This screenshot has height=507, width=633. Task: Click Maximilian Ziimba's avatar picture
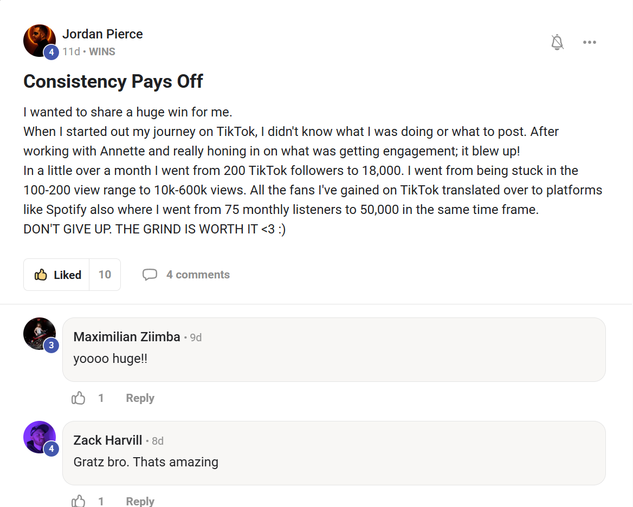pyautogui.click(x=38, y=333)
